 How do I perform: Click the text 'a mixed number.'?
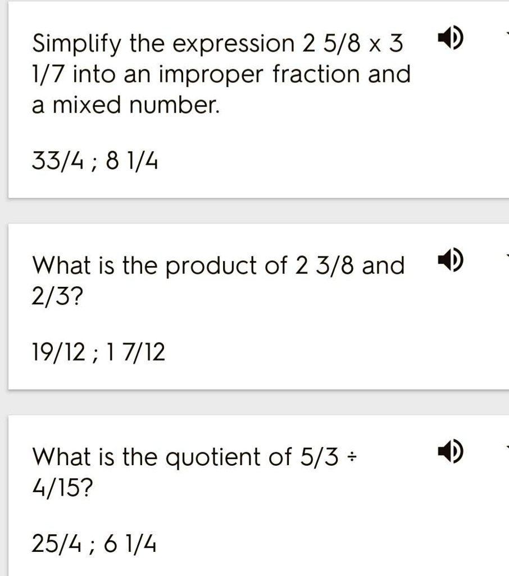coord(126,105)
